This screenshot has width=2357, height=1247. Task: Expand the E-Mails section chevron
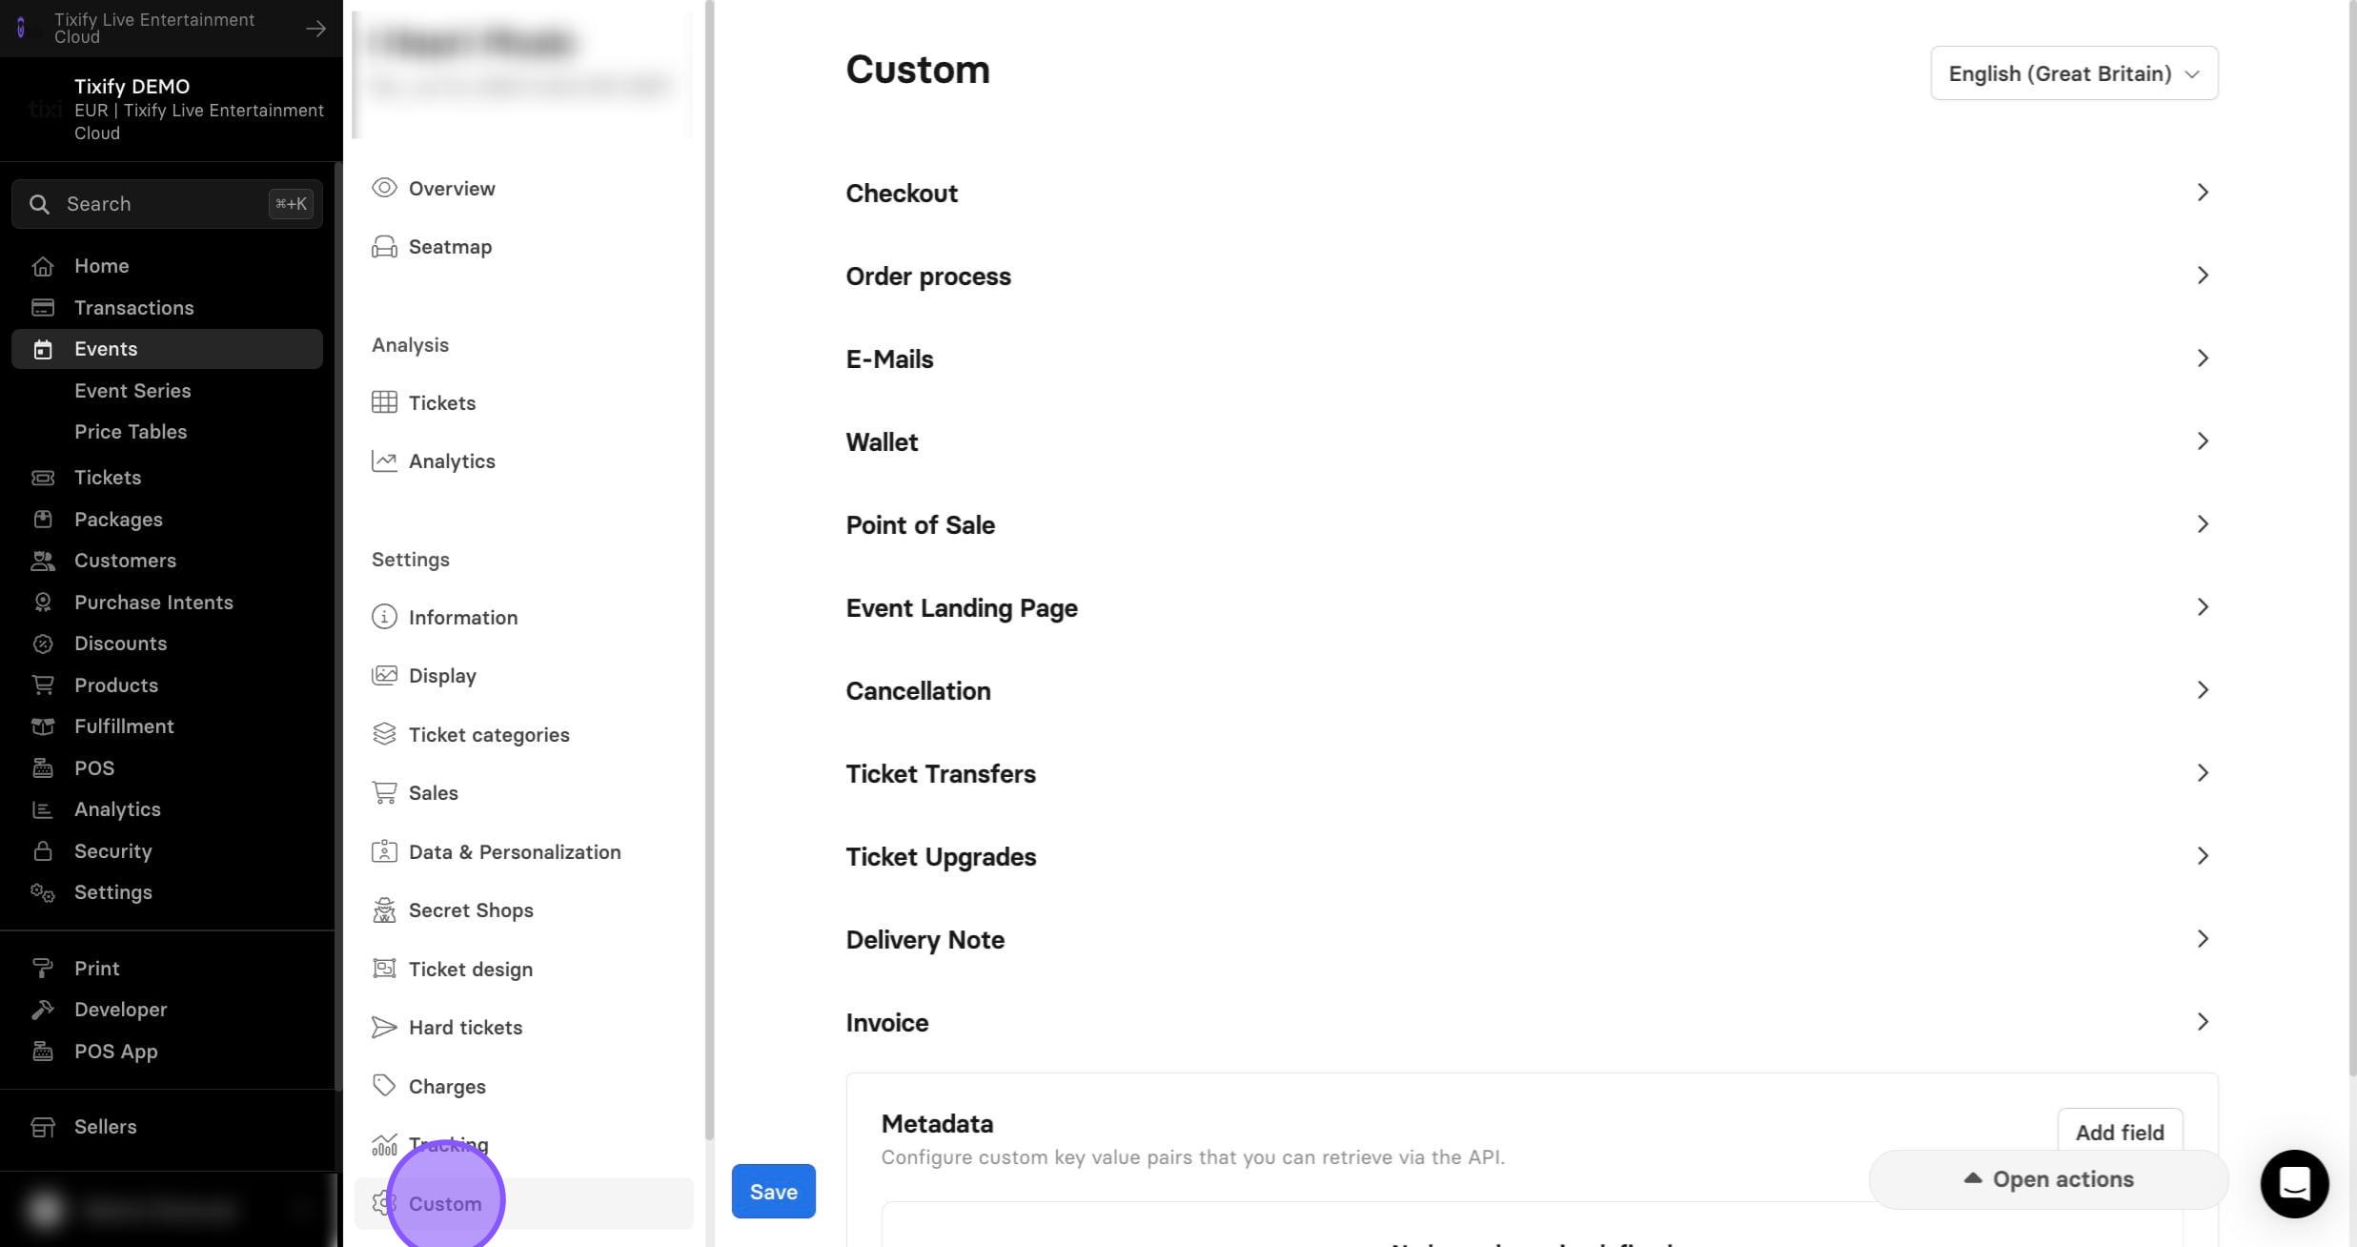coord(2203,358)
